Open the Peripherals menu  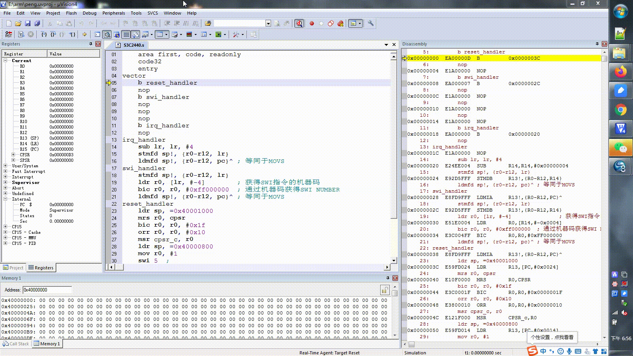(114, 13)
